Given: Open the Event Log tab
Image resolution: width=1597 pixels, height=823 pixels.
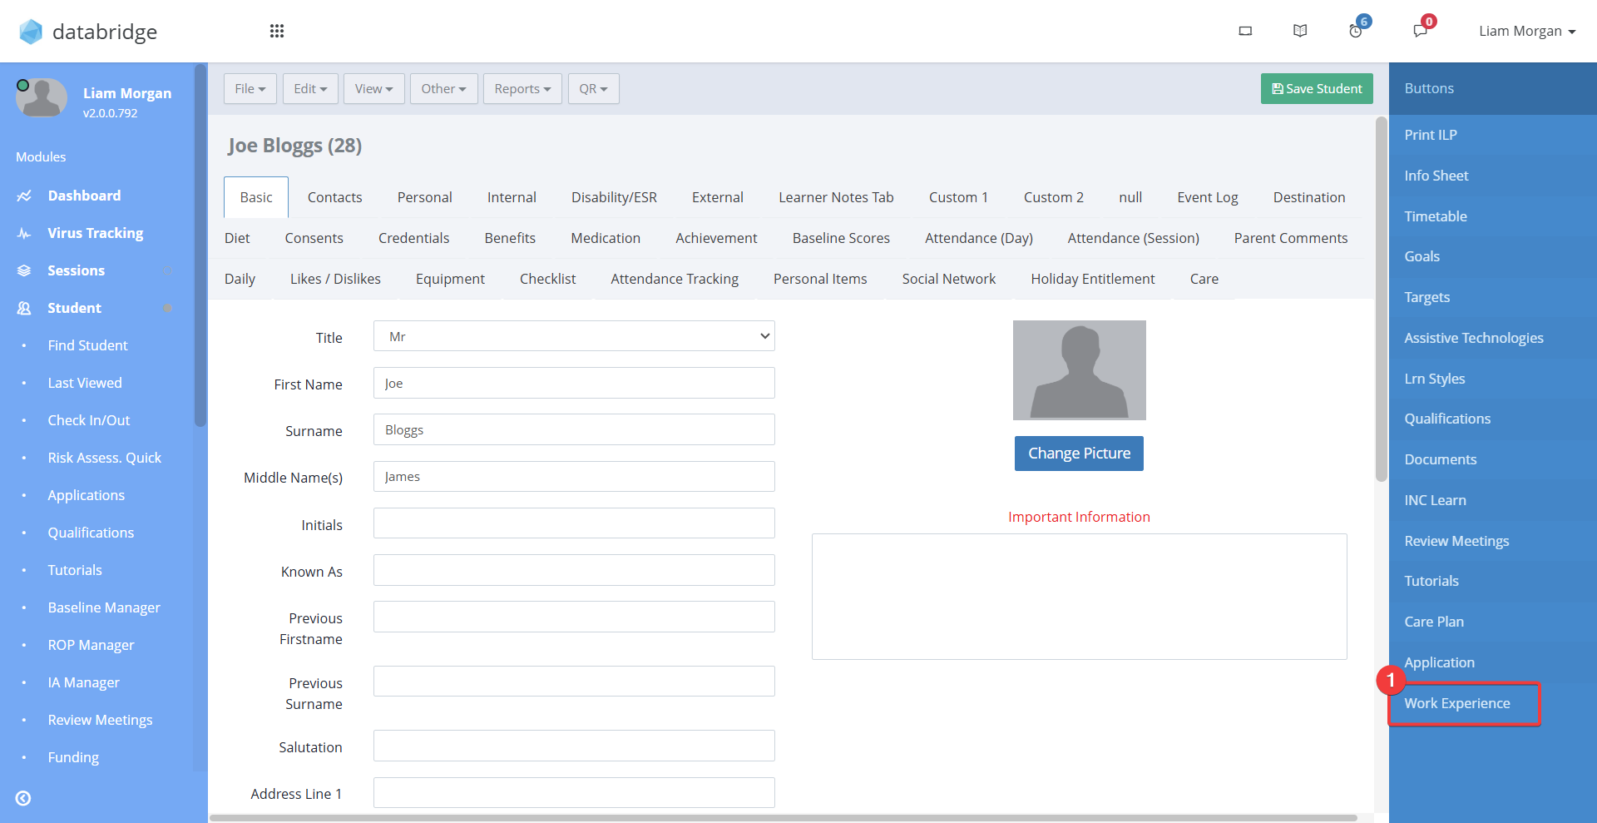Looking at the screenshot, I should click(x=1208, y=197).
